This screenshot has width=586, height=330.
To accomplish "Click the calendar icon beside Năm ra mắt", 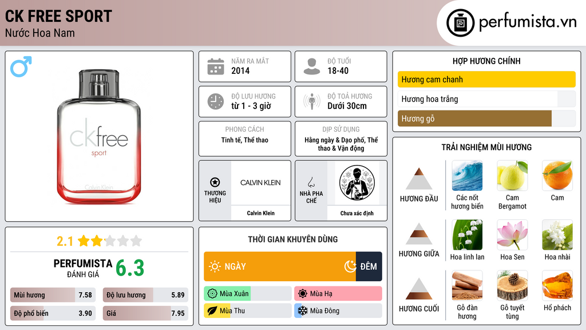I will (216, 66).
